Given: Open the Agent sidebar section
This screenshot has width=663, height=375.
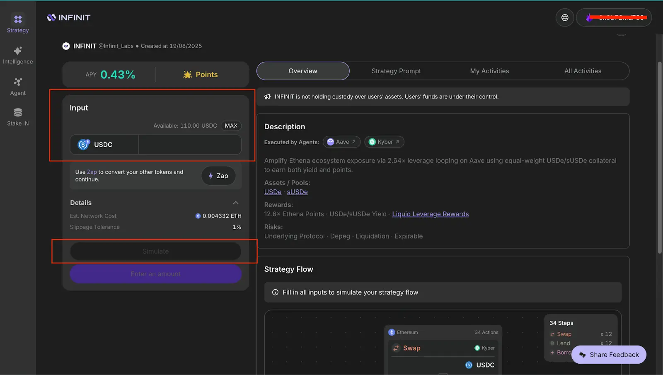Looking at the screenshot, I should click(18, 87).
